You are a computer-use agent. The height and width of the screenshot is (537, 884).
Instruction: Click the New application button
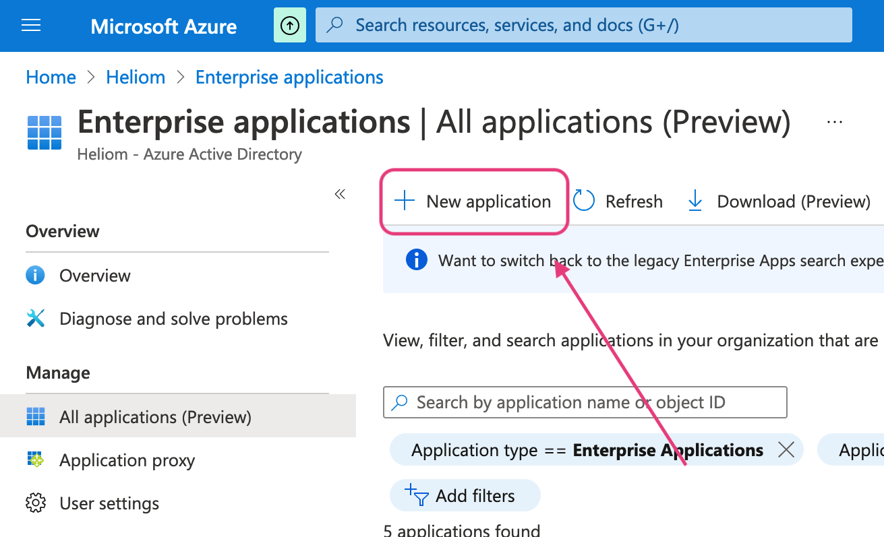pyautogui.click(x=474, y=201)
